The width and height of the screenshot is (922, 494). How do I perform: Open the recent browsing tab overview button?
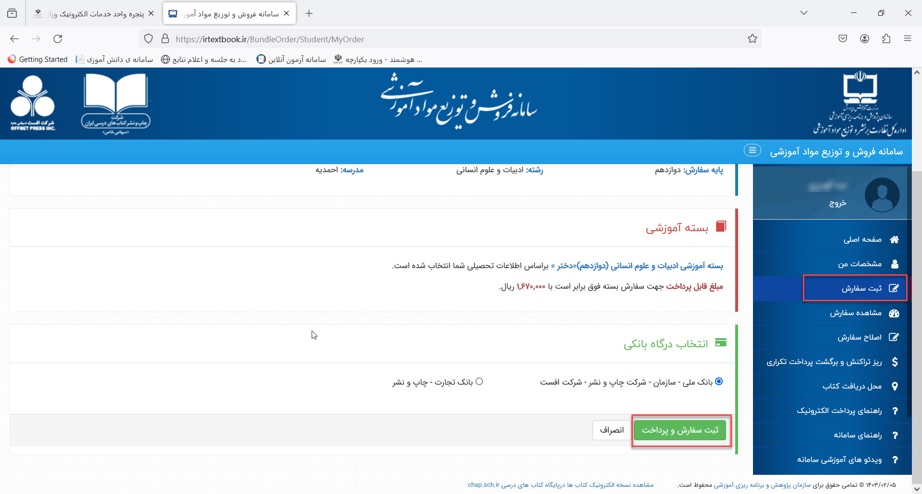tap(12, 13)
